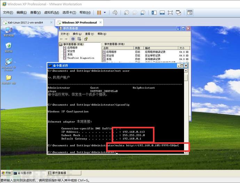Viewport: 240px width, 183px height.
Task: Select the Windows XP Professional tab
Action: tap(79, 23)
